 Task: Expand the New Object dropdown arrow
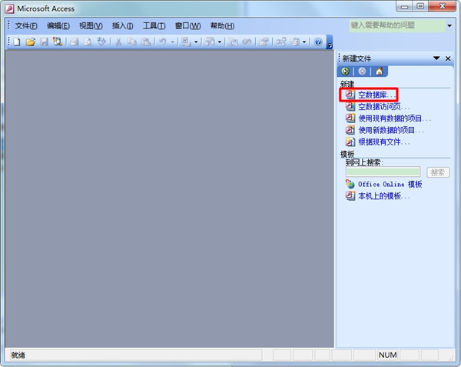[304, 42]
